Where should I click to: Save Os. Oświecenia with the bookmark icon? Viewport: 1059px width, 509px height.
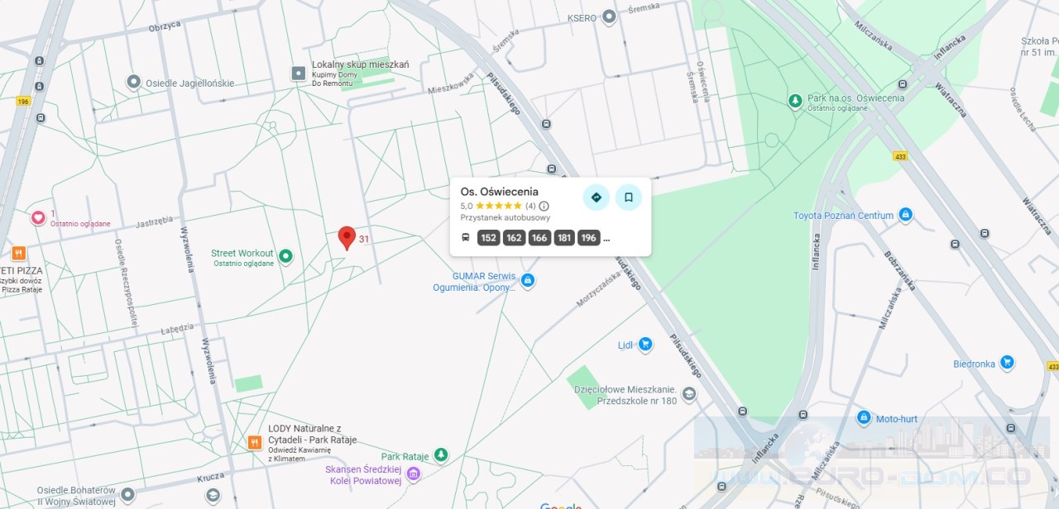pos(629,197)
